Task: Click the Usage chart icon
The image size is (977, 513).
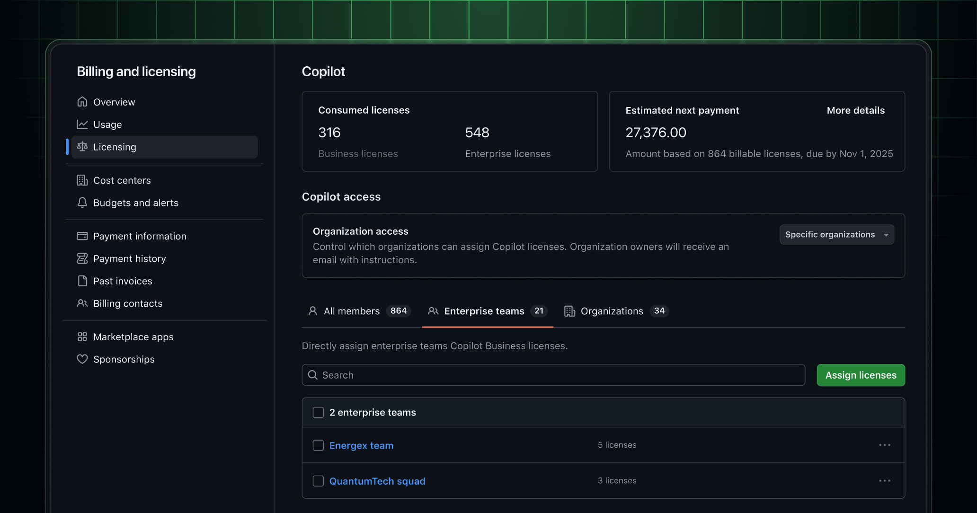Action: (x=82, y=124)
